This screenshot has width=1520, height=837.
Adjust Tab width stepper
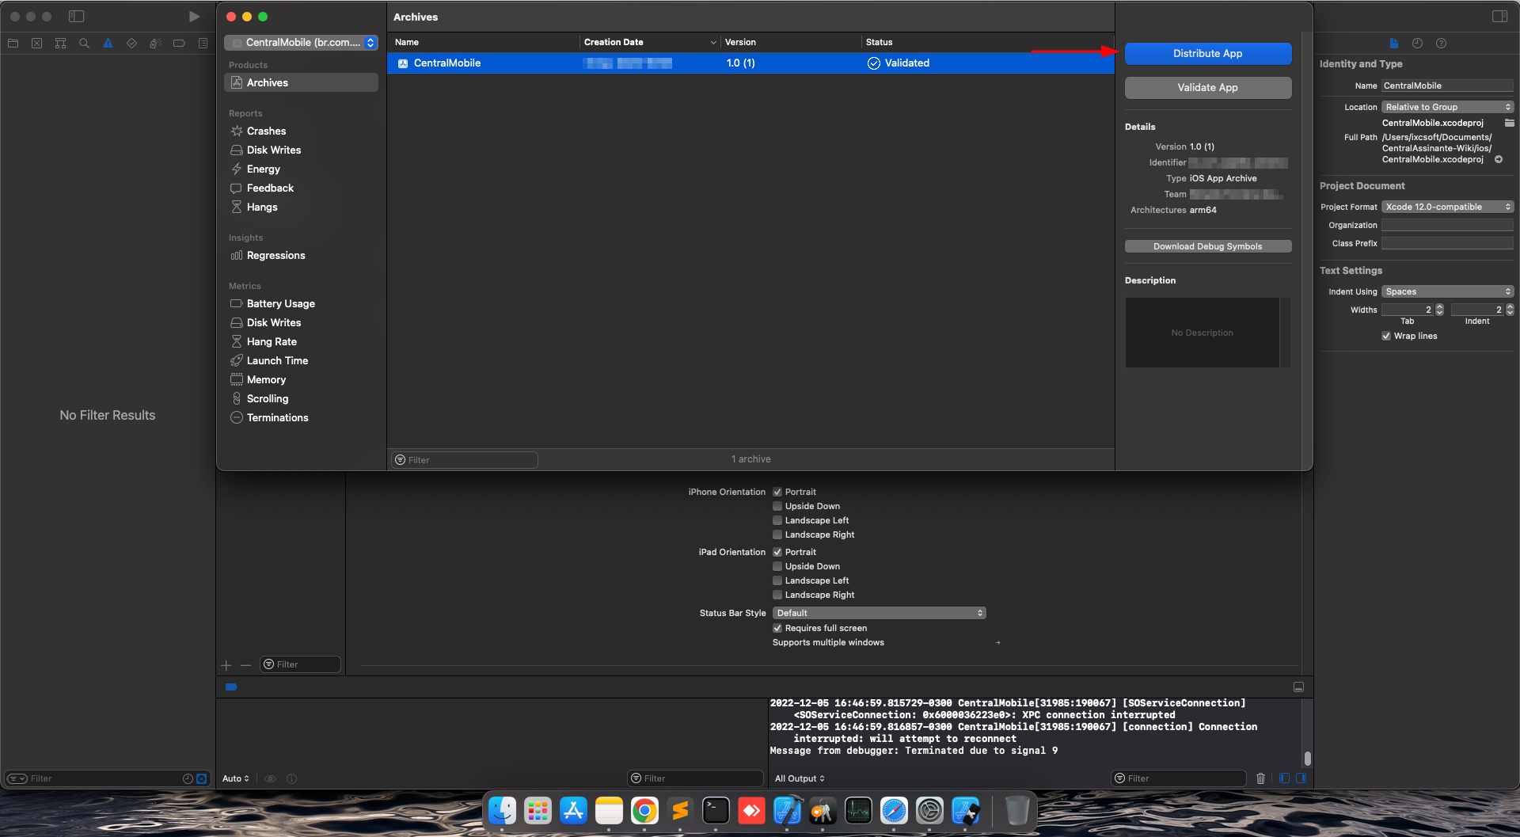coord(1439,310)
